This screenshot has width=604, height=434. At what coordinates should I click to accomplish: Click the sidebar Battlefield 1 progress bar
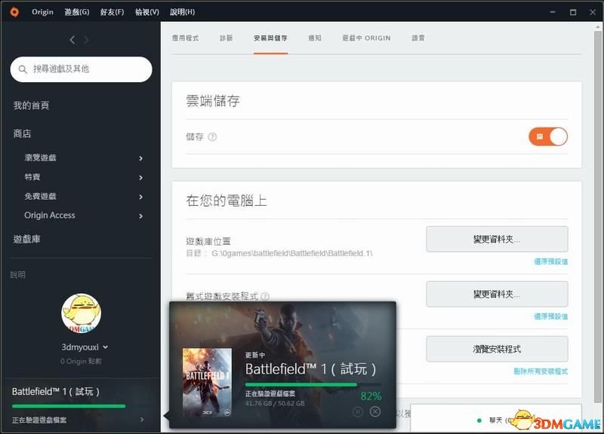coord(69,406)
